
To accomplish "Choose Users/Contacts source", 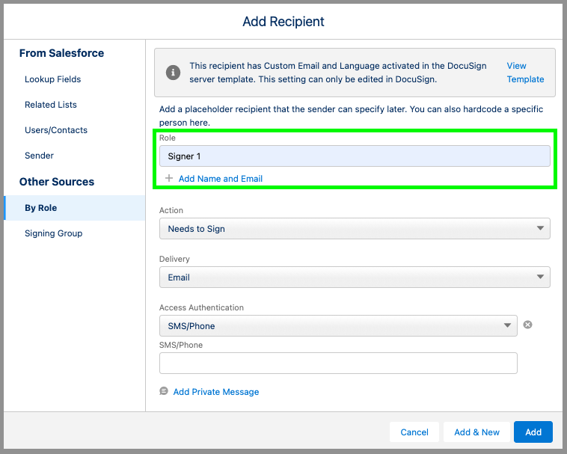I will (x=56, y=130).
